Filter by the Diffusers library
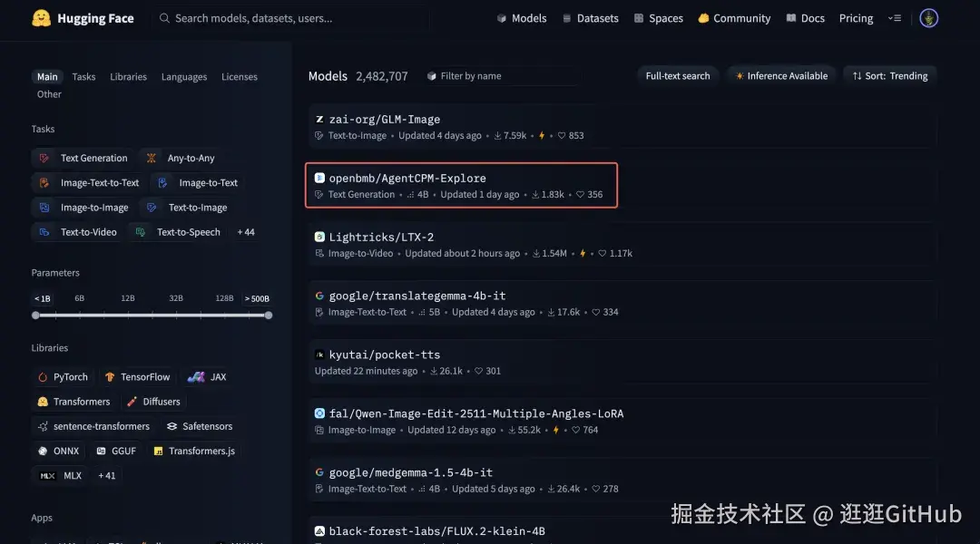Viewport: 980px width, 544px height. 153,402
